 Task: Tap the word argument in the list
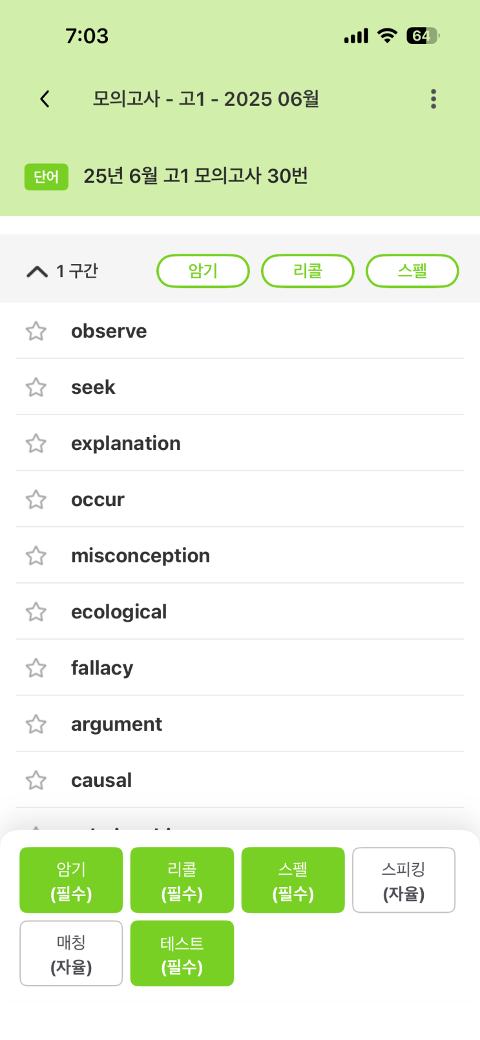click(116, 724)
